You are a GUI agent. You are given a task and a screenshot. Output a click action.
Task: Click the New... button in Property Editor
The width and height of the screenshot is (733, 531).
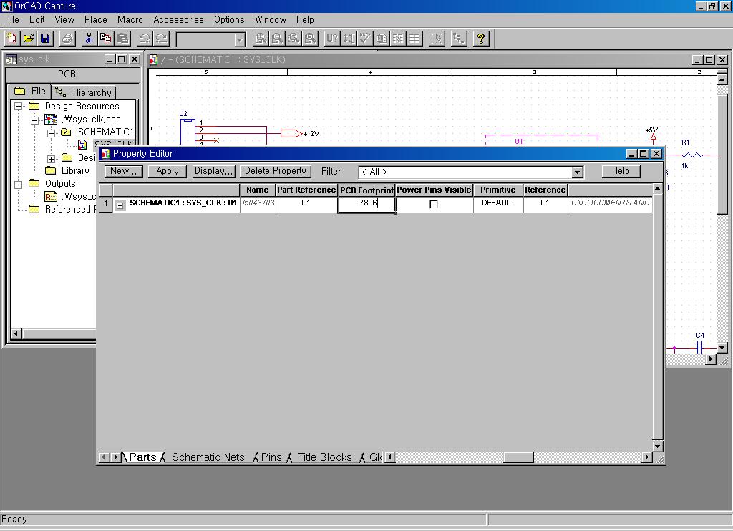click(123, 171)
